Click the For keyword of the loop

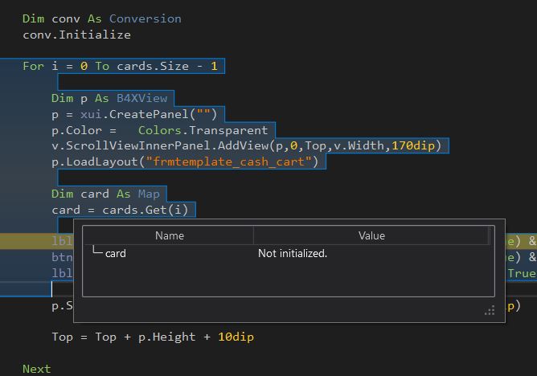pyautogui.click(x=33, y=66)
